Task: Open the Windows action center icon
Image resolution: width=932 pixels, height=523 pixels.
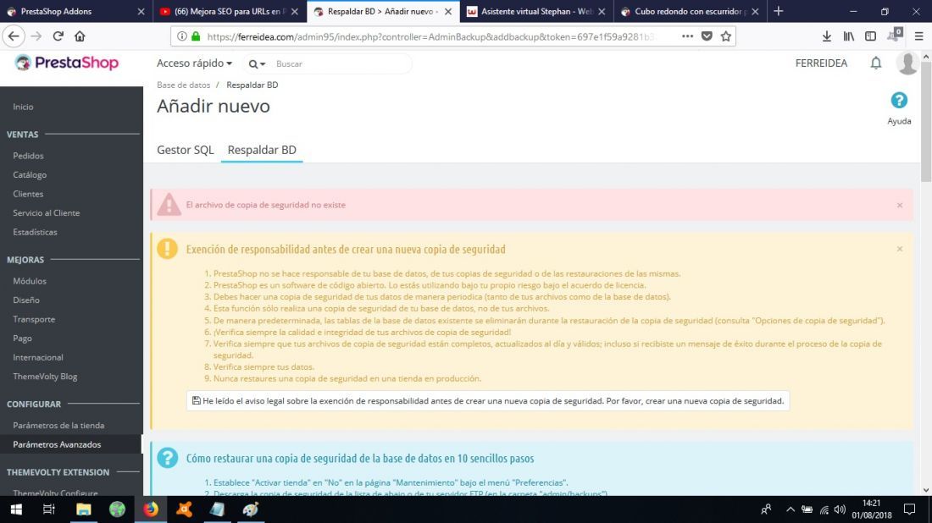Action: [x=909, y=509]
